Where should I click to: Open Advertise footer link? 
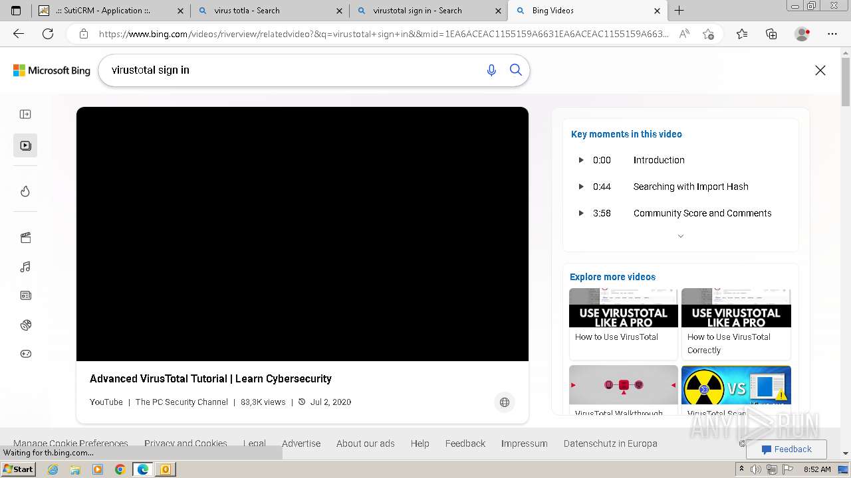click(x=301, y=443)
